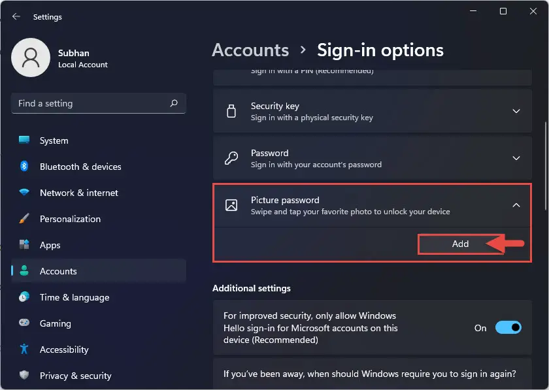Viewport: 549px width, 390px height.
Task: Open Accounts via the breadcrumb link
Action: 250,50
